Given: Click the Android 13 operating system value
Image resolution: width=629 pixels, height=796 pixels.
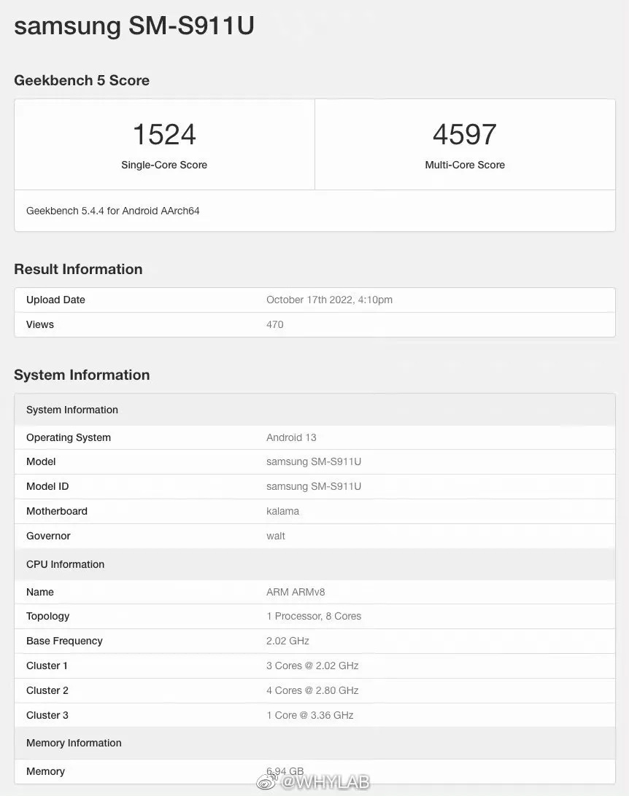Looking at the screenshot, I should [291, 437].
